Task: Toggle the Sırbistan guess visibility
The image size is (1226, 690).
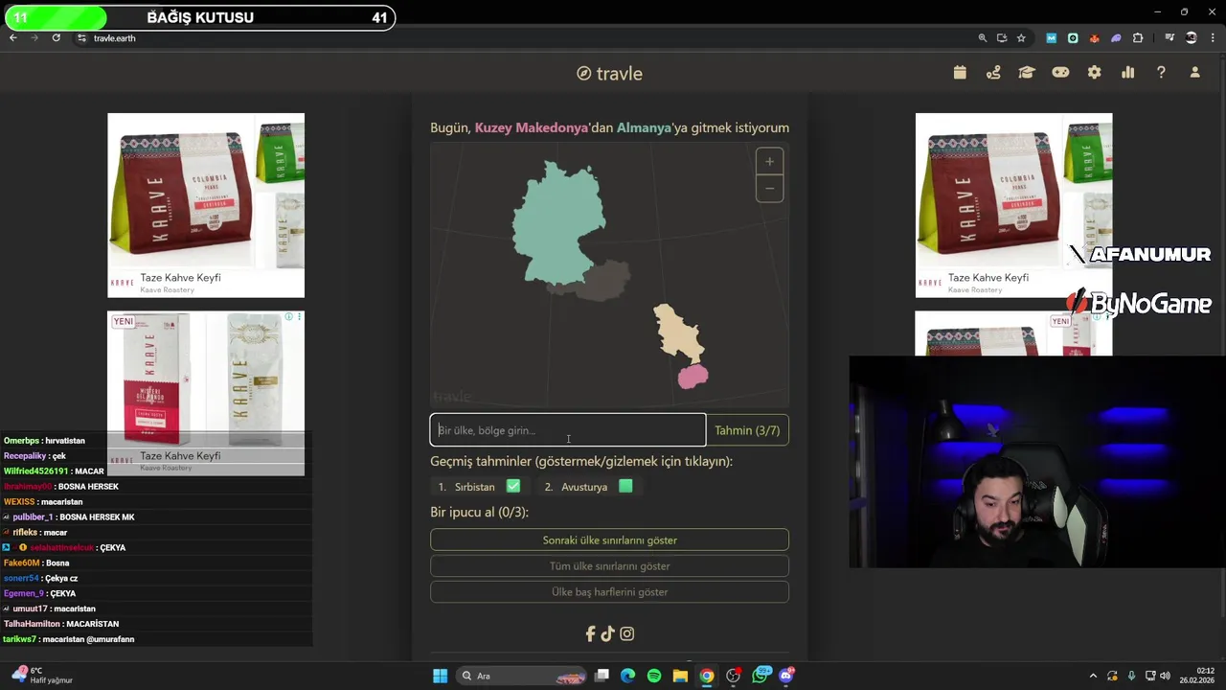Action: (x=479, y=487)
